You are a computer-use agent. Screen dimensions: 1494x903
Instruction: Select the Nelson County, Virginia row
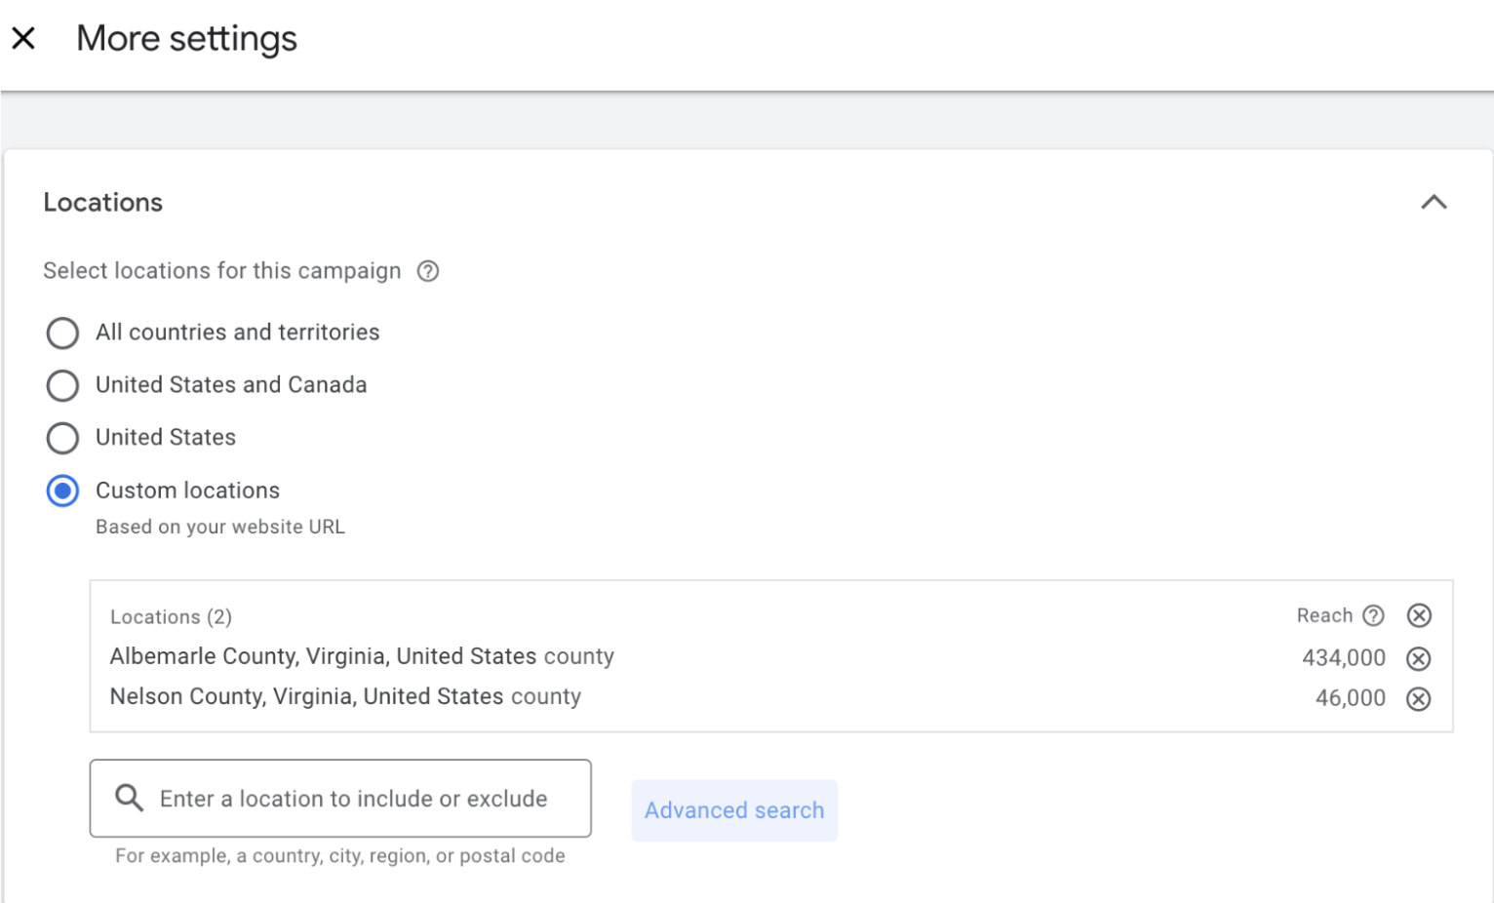click(345, 696)
